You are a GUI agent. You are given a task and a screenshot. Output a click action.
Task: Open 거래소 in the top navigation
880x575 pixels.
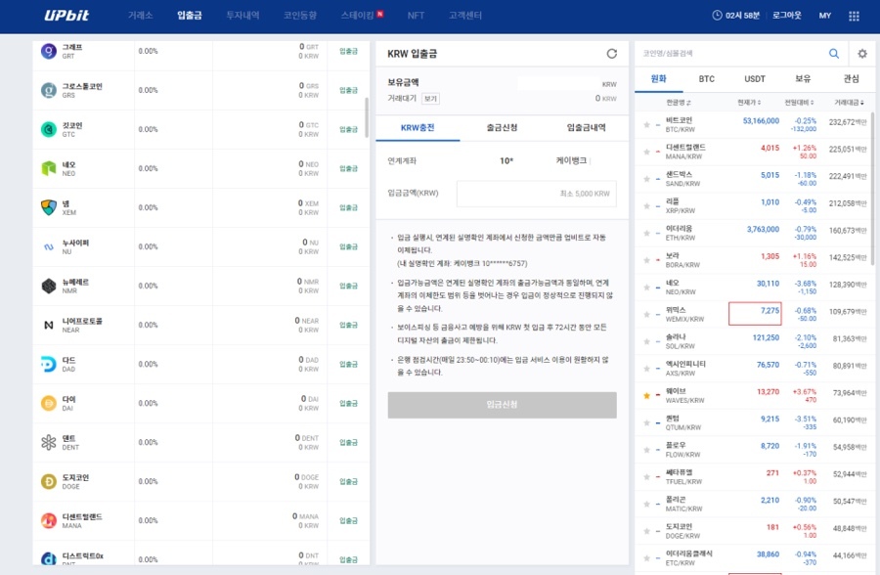(x=140, y=16)
